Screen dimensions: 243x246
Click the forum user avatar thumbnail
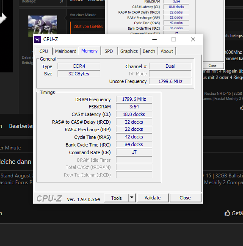point(43,25)
